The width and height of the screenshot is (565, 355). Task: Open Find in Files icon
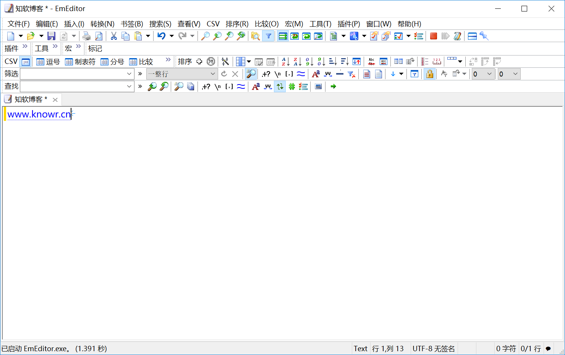(255, 36)
